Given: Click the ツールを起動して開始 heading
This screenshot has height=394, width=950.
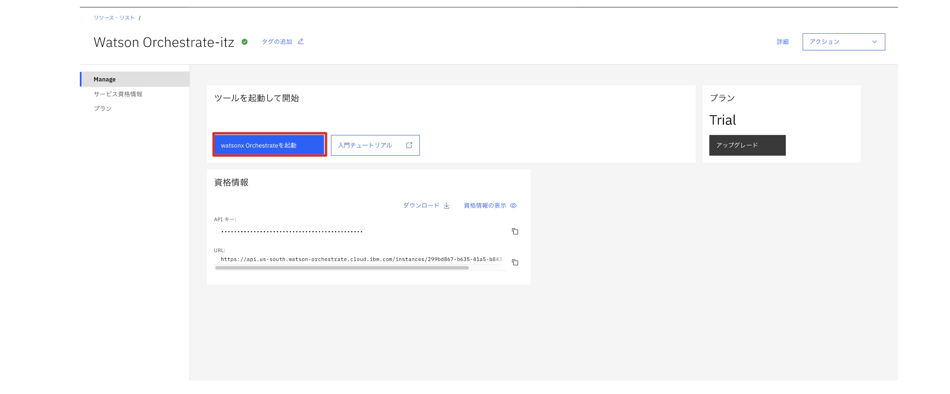Looking at the screenshot, I should (x=256, y=98).
